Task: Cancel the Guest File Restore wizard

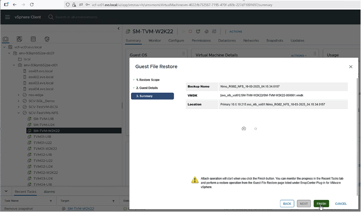Action: 341,203
